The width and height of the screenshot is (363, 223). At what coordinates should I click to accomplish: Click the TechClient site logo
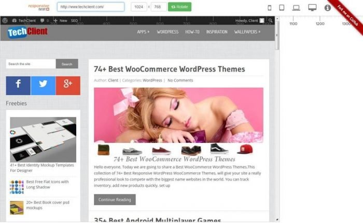[27, 32]
